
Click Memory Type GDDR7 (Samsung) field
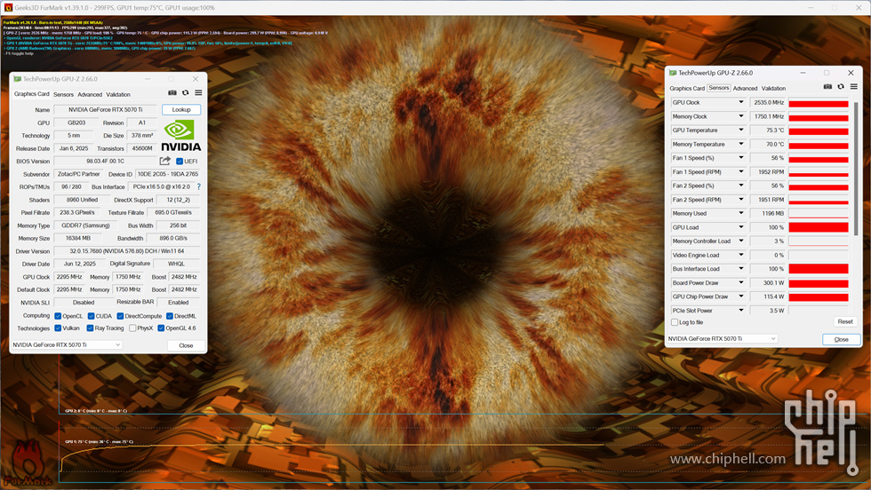[85, 225]
